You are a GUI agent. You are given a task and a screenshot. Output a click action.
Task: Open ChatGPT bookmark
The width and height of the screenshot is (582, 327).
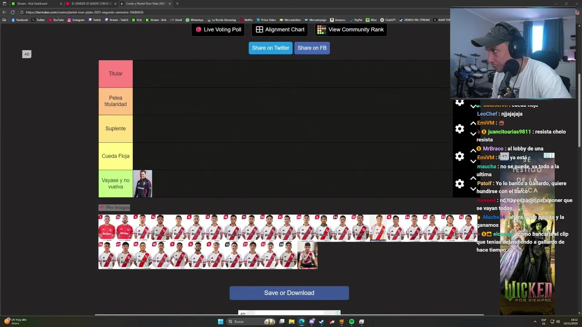pyautogui.click(x=388, y=20)
